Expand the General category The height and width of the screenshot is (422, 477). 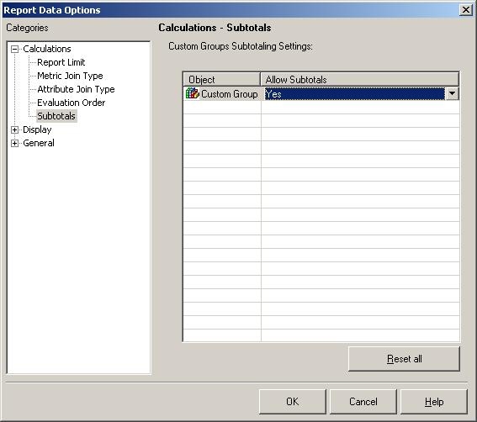pos(14,143)
